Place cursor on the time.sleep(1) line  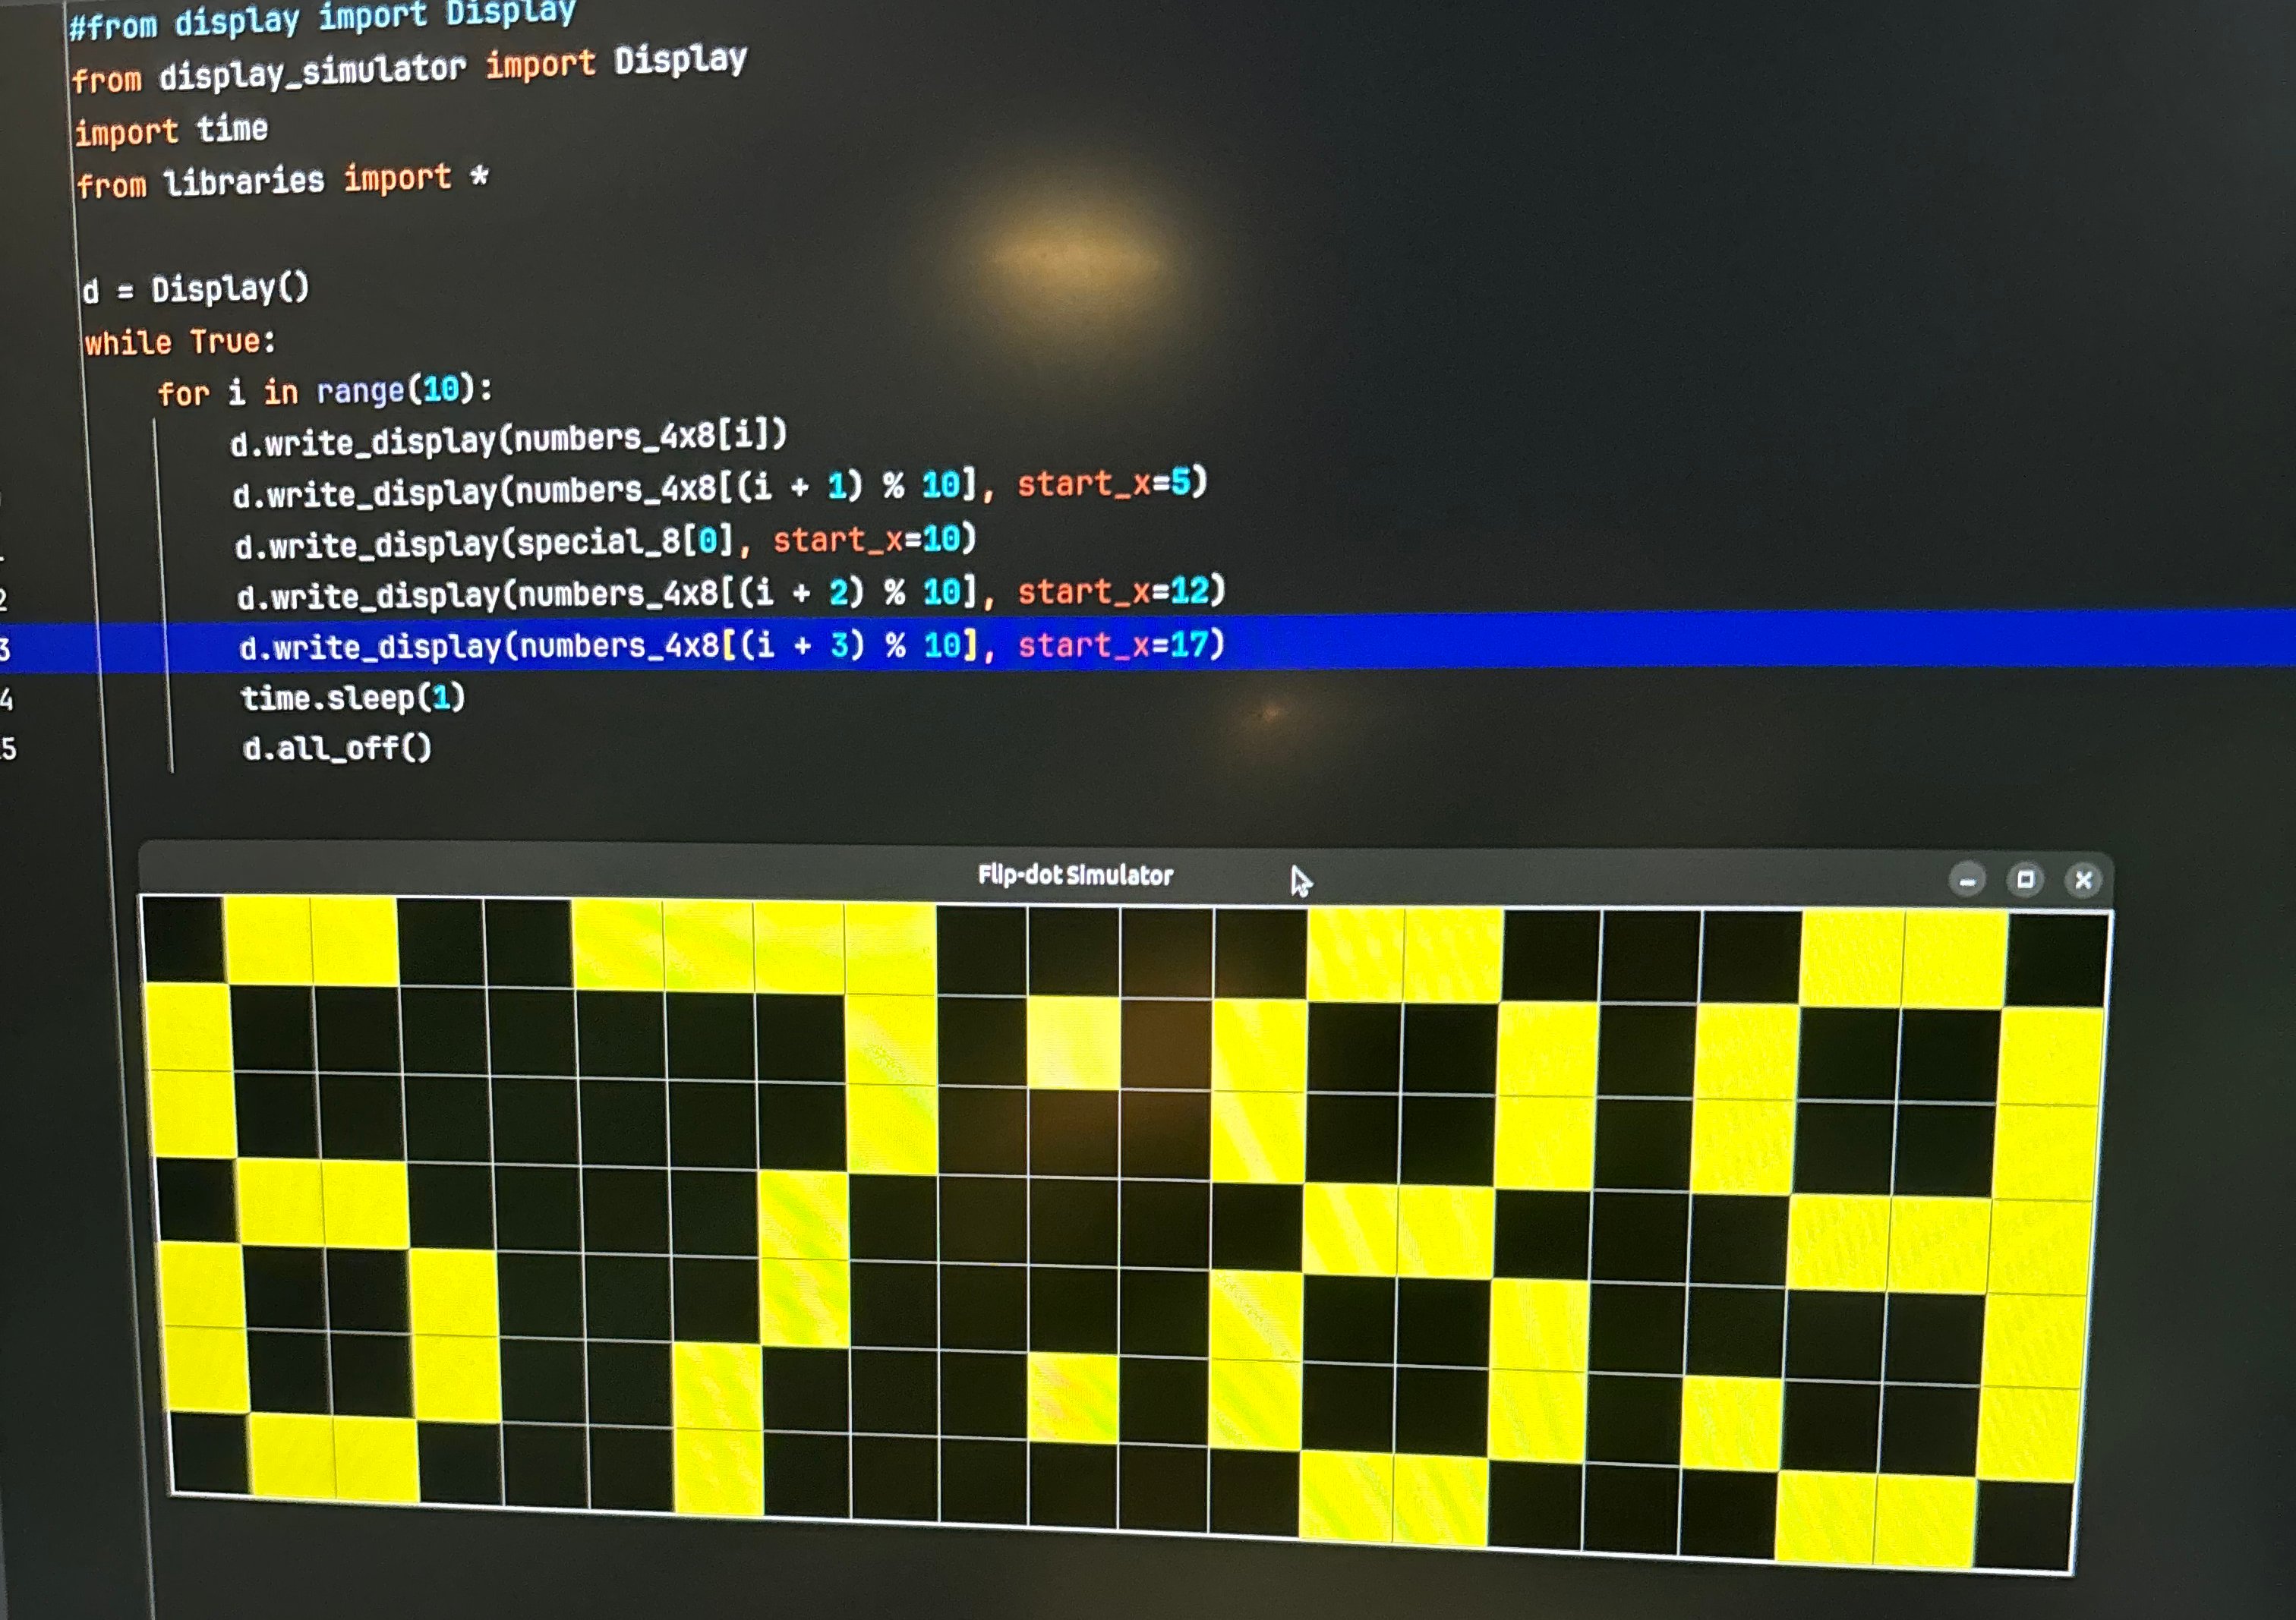click(353, 697)
